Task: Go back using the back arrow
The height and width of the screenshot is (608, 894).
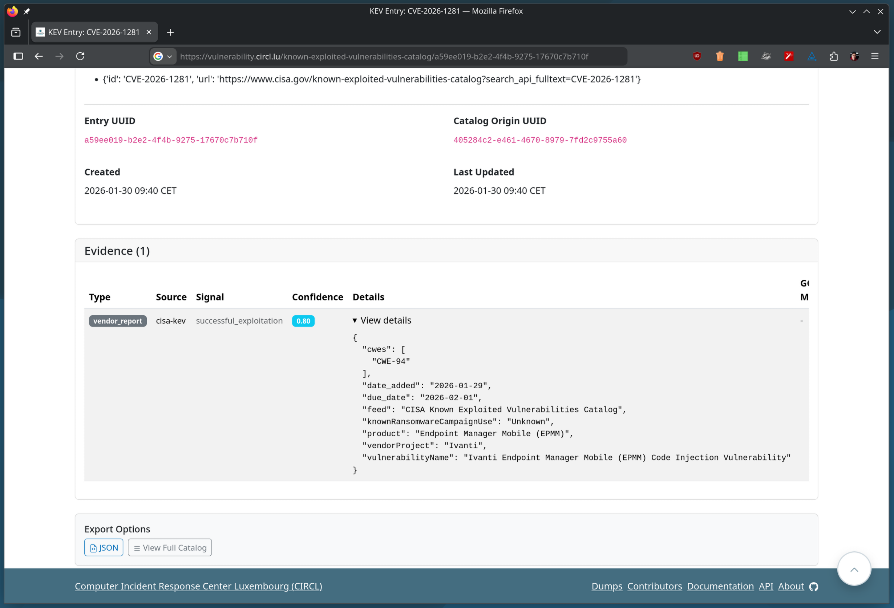Action: pos(39,56)
